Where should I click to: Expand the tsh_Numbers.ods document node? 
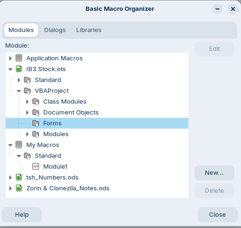coord(10,178)
